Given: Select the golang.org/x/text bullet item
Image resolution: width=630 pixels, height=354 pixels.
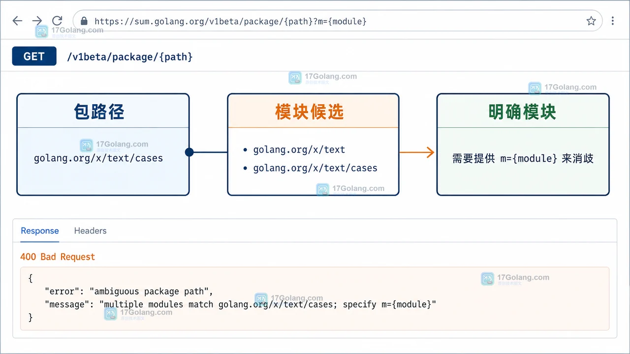Looking at the screenshot, I should 299,150.
